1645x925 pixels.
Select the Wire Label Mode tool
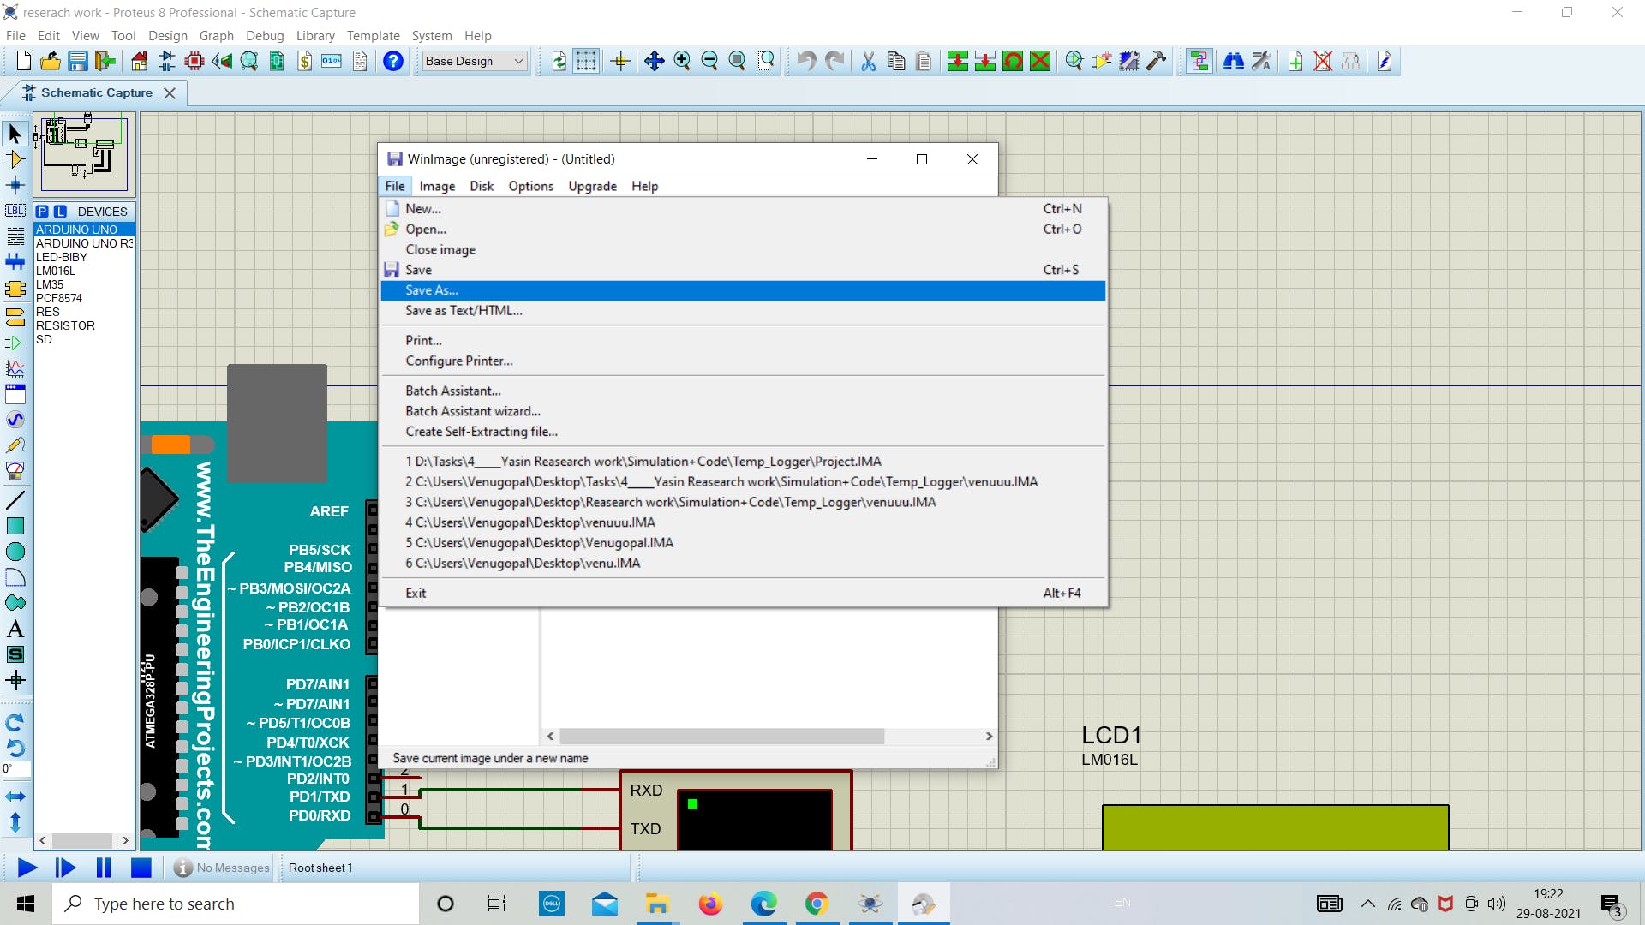tap(15, 211)
